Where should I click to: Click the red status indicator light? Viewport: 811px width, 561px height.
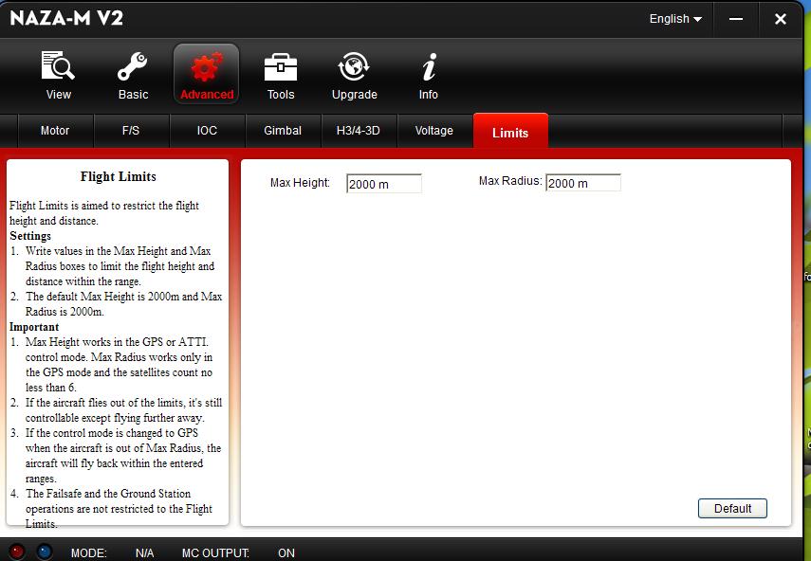click(x=17, y=552)
